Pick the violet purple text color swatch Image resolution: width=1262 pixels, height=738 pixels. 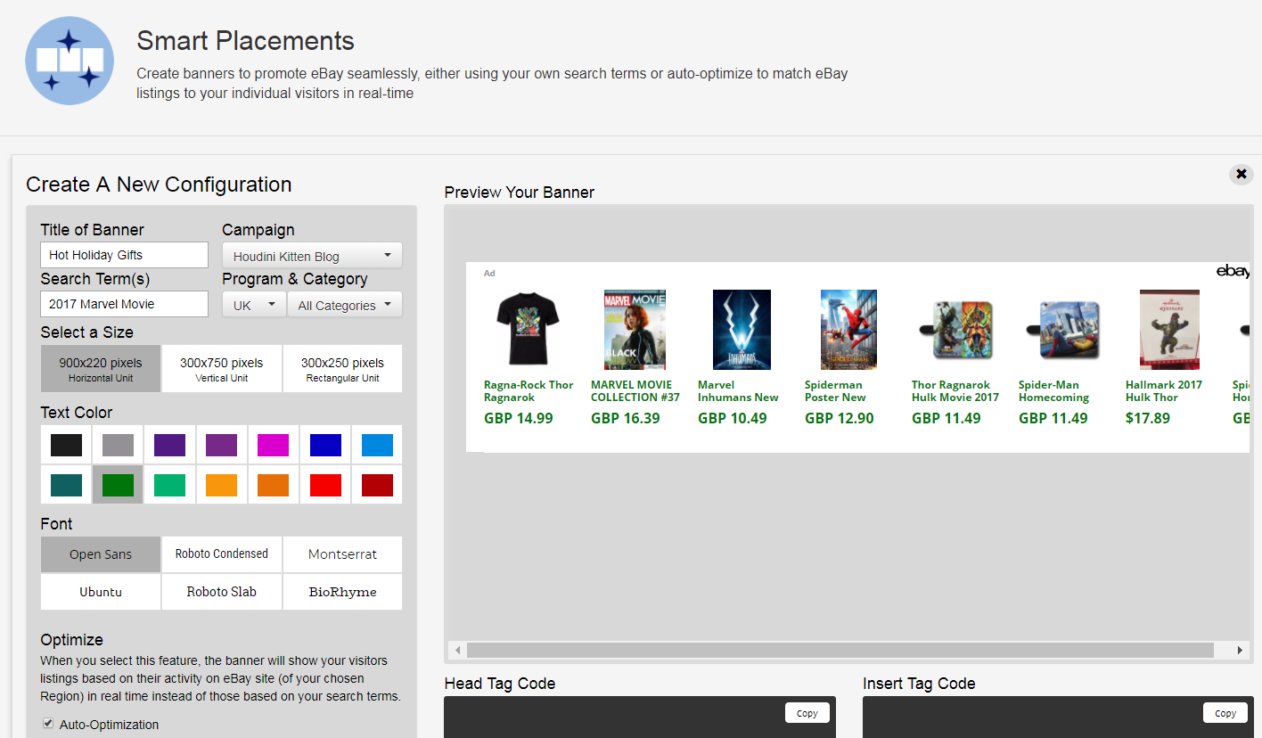(221, 445)
